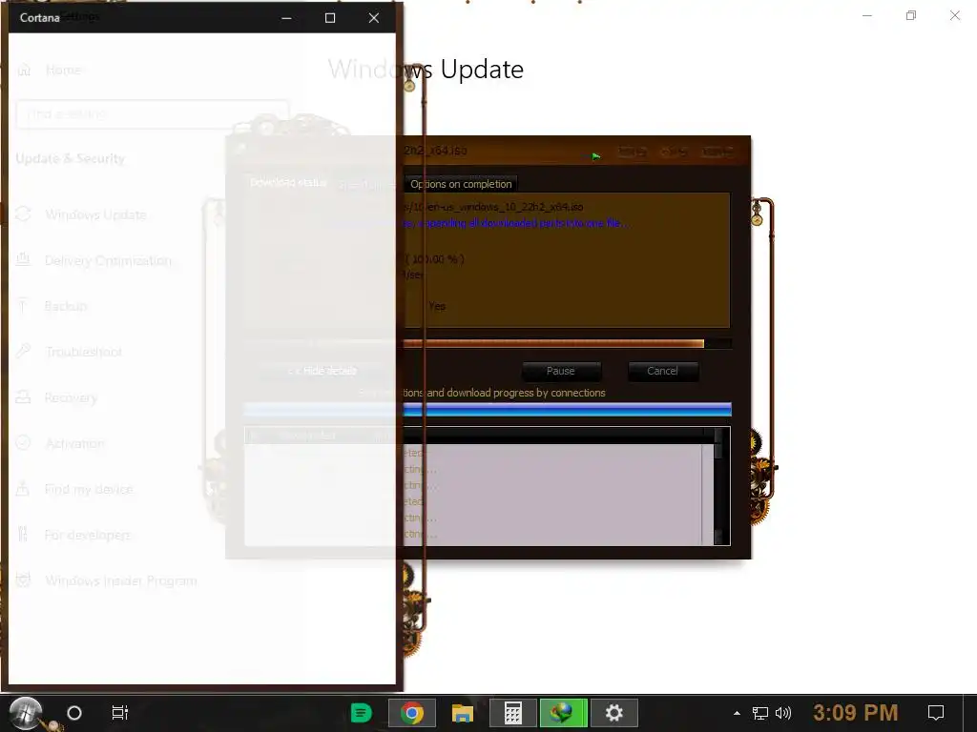Click the windows_10_22h2_x64.iso URL text
Viewport: 977px width, 732px height.
[493, 207]
